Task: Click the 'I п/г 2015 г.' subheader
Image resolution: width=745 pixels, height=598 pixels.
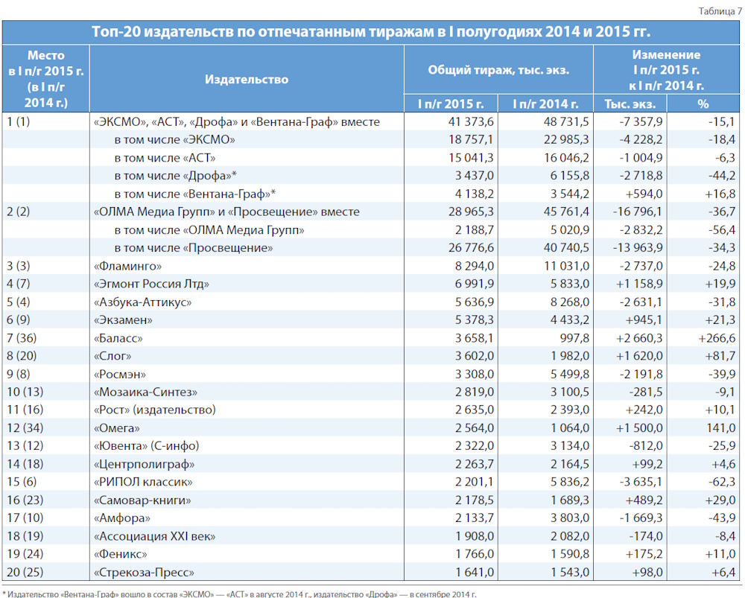Action: pyautogui.click(x=451, y=104)
